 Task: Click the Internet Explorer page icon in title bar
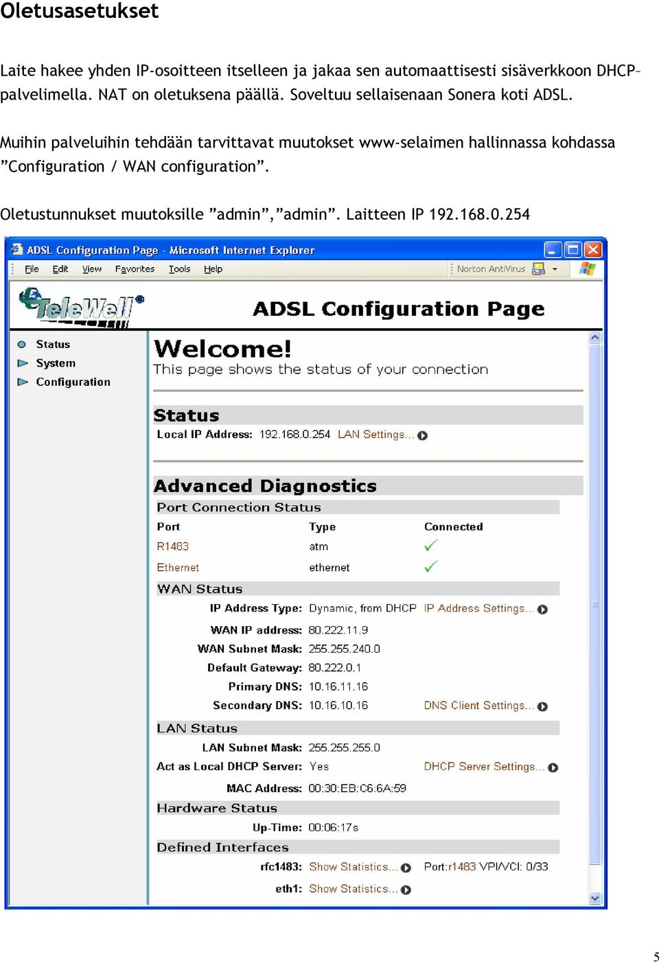pyautogui.click(x=17, y=250)
